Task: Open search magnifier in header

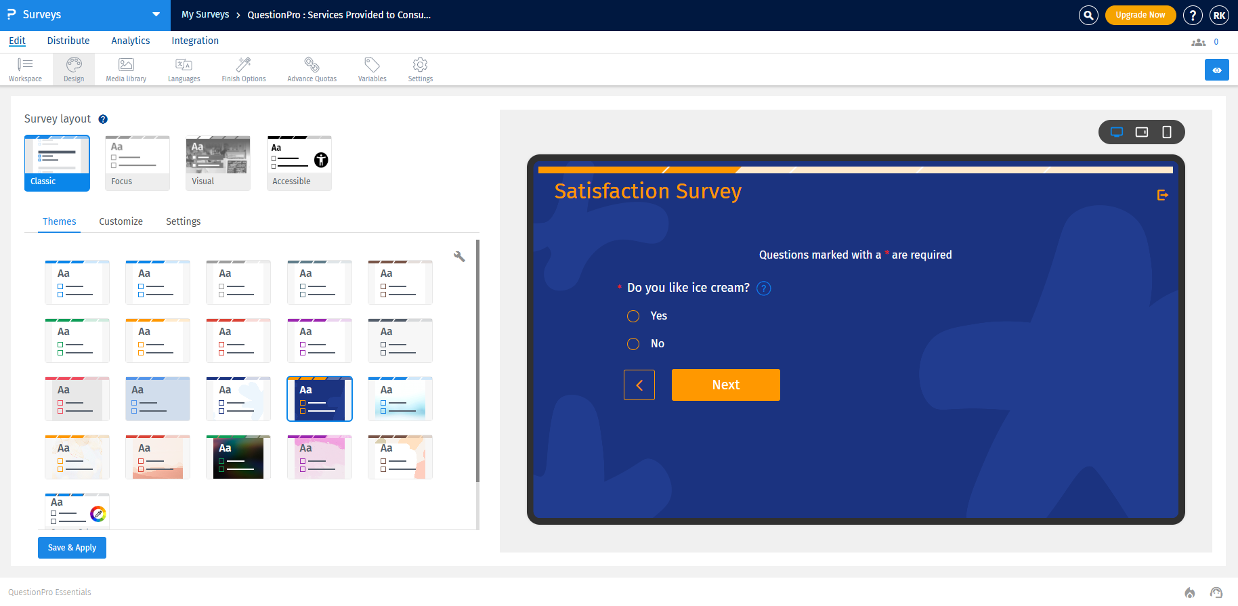Action: (x=1088, y=15)
